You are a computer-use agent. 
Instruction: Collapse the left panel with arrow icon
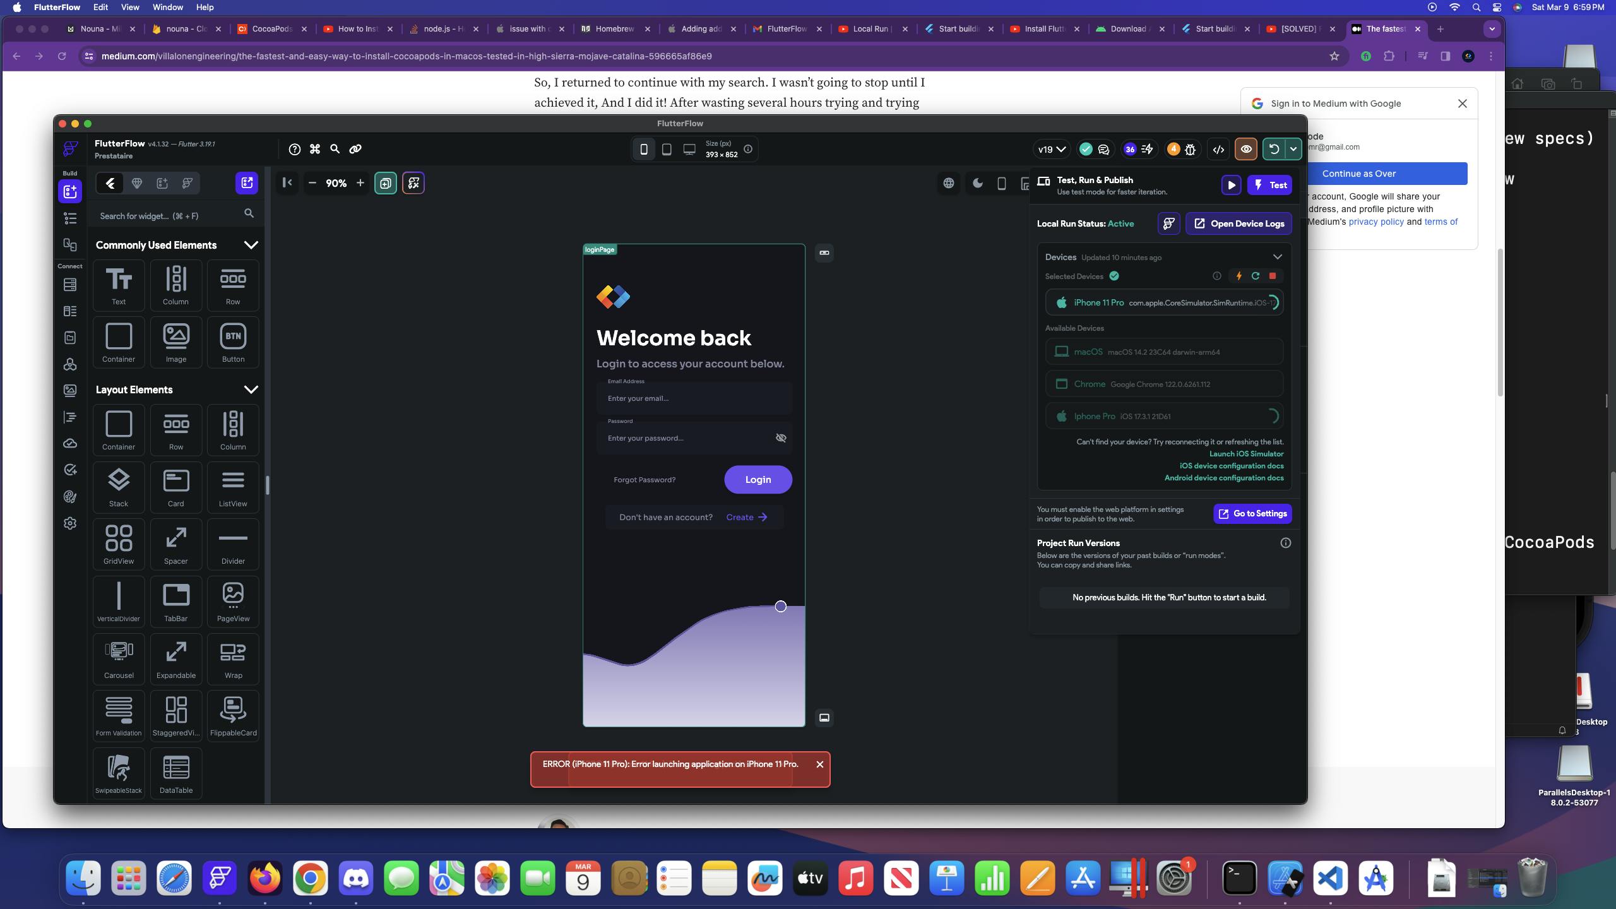(x=287, y=183)
